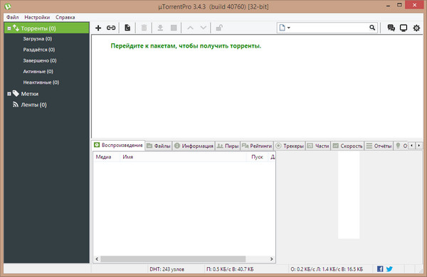Click the Пуск column header
427x277 pixels.
(257, 157)
